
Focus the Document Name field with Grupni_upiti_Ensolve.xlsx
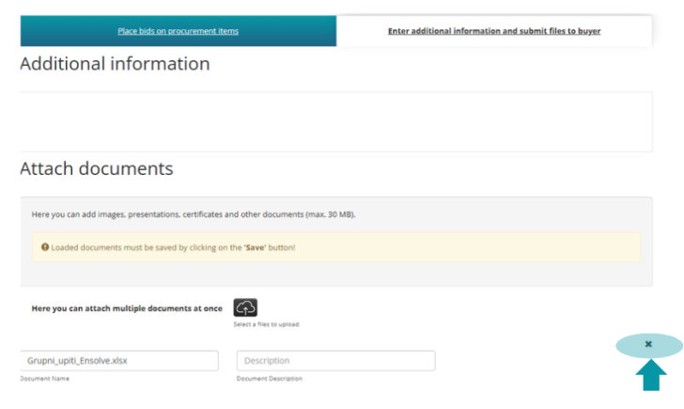pos(119,360)
